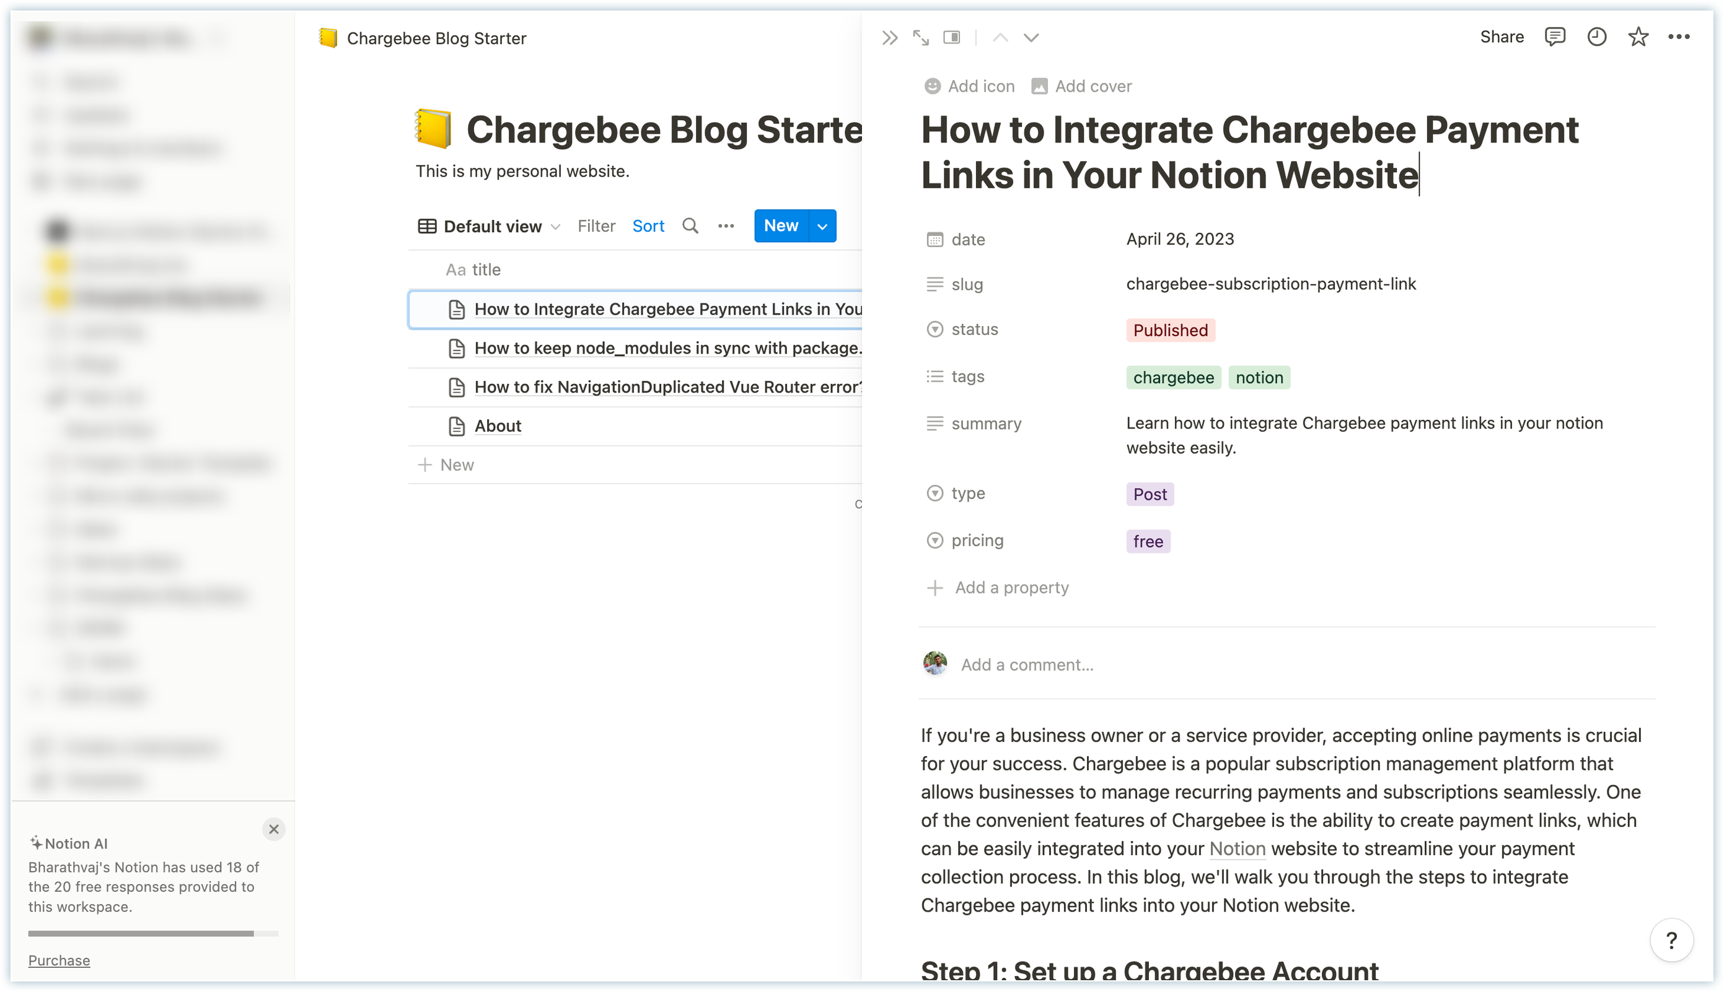Click the user avatar by comment box
This screenshot has width=1724, height=992.
tap(935, 664)
